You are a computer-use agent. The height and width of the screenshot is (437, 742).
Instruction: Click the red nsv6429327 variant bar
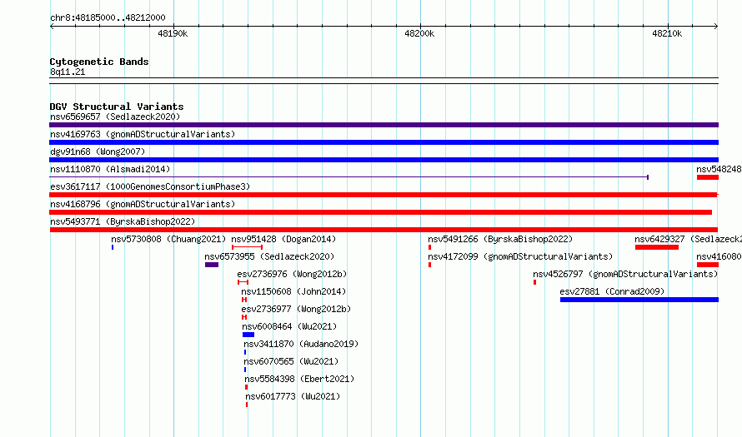[x=657, y=247]
